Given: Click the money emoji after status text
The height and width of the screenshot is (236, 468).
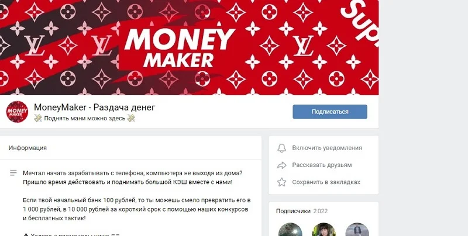Looking at the screenshot, I should pos(131,119).
